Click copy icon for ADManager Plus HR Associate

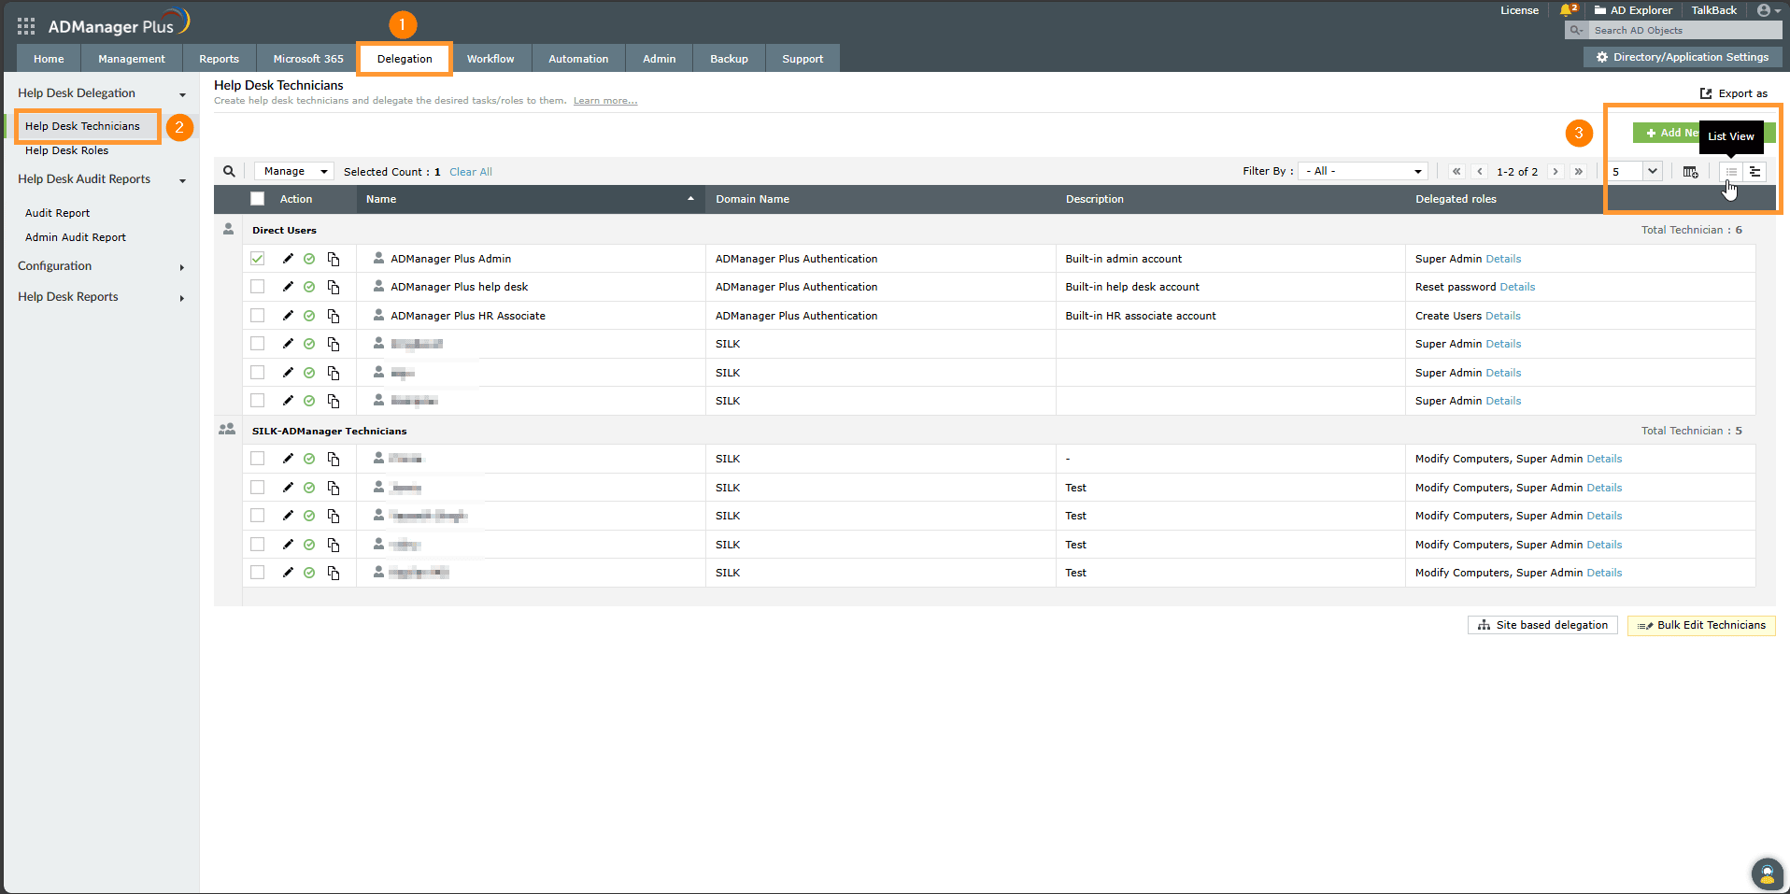(334, 317)
